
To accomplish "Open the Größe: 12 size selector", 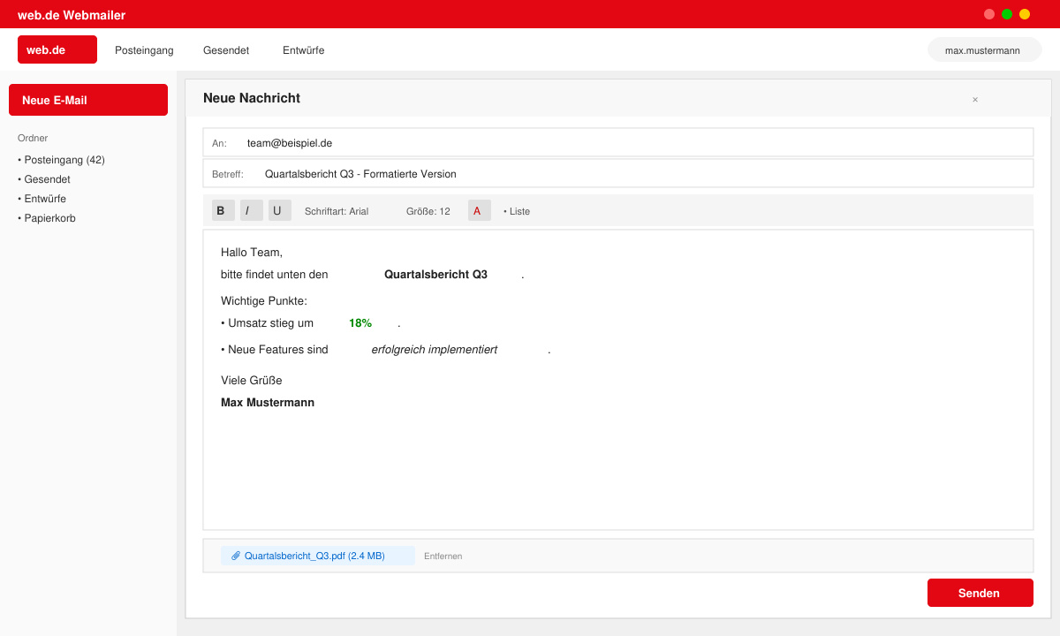I will coord(428,211).
